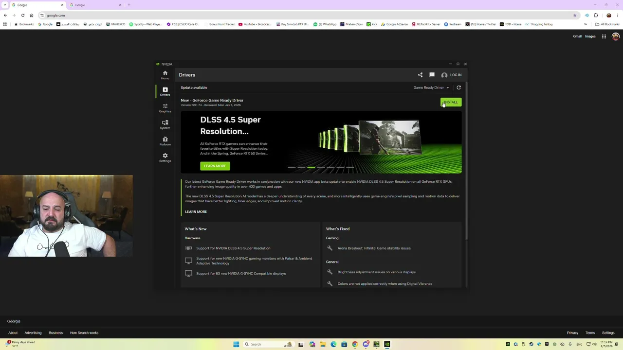This screenshot has width=623, height=350.
Task: Install the new GeForce Game Ready Driver
Action: coord(451,102)
